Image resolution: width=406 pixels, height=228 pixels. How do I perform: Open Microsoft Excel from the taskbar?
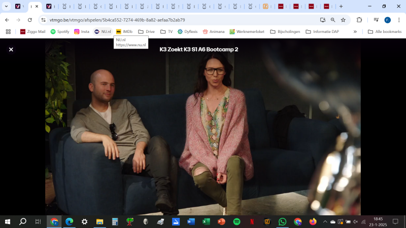coord(206,221)
